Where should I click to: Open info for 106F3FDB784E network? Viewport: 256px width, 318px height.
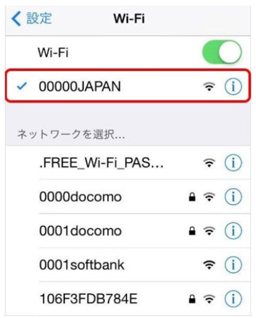[233, 299]
